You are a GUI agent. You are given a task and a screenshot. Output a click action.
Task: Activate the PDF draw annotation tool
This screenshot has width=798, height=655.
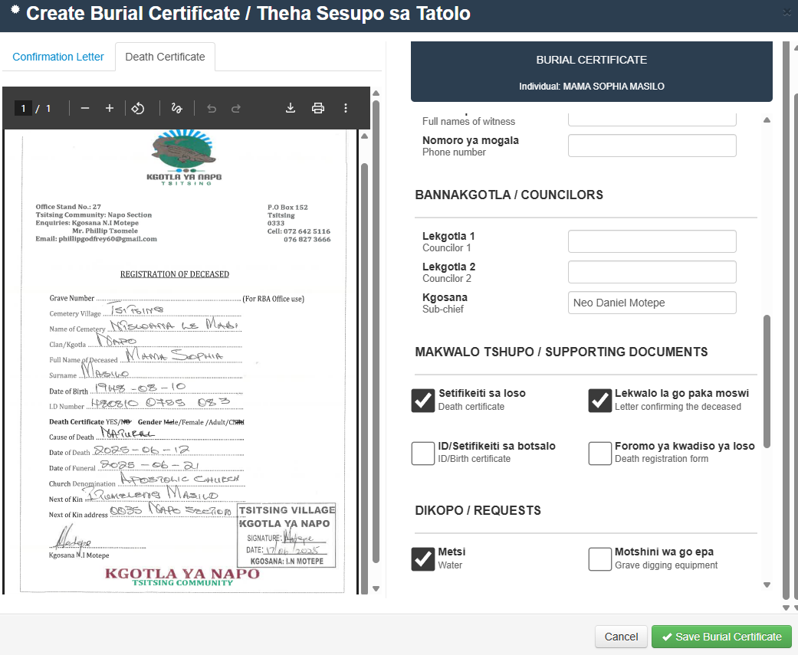click(x=176, y=108)
